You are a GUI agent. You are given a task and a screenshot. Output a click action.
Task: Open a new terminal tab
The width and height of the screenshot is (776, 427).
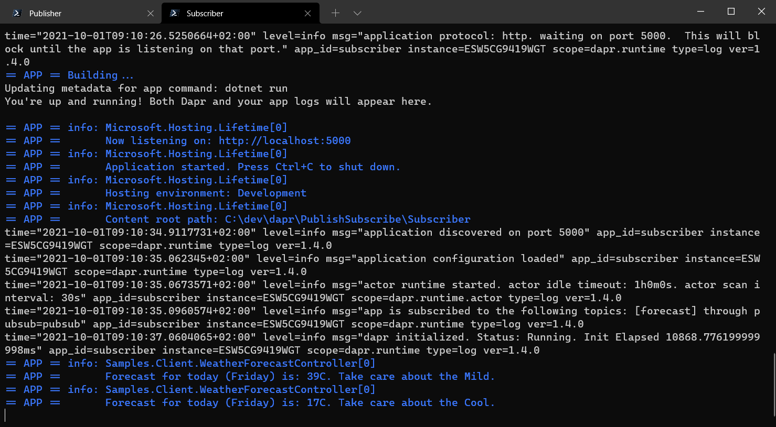pos(335,13)
